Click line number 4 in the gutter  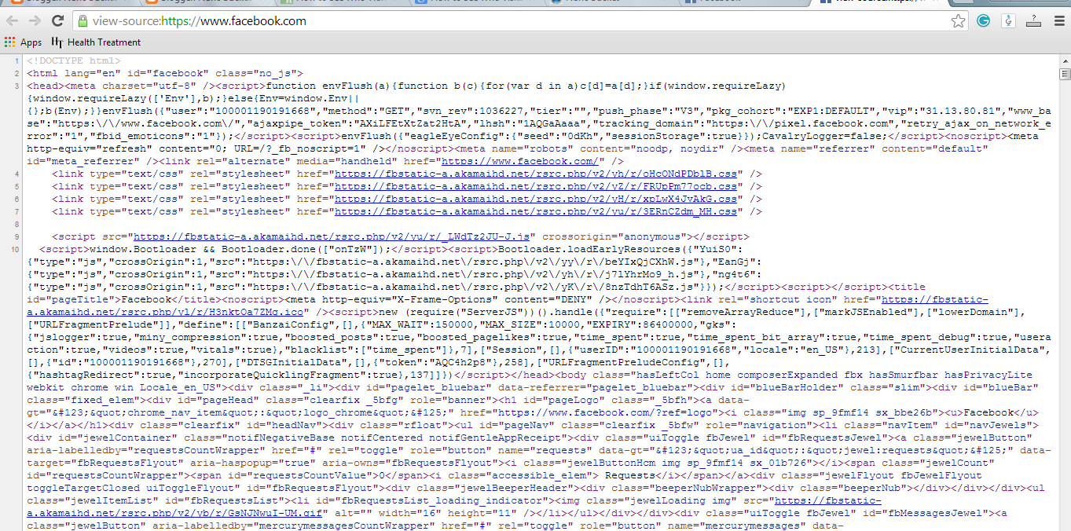click(17, 174)
